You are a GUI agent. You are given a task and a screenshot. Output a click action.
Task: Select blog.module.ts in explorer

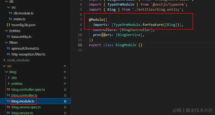tap(23, 101)
